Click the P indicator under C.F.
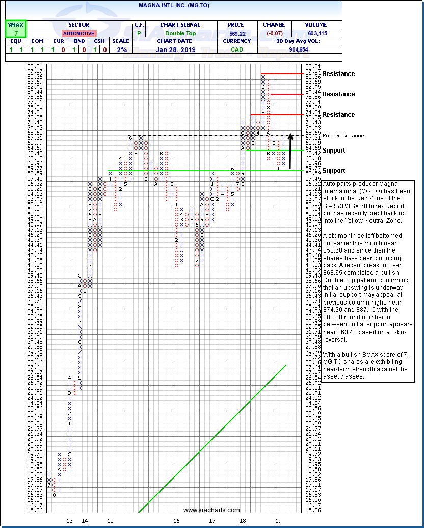Viewport: 424px width, 528px height. pos(139,33)
